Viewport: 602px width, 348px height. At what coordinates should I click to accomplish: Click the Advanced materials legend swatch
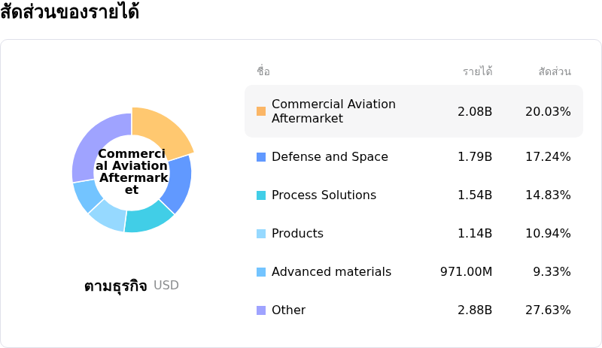[x=261, y=272]
